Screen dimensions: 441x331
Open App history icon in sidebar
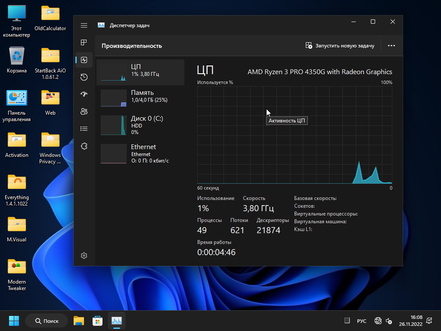(x=84, y=77)
